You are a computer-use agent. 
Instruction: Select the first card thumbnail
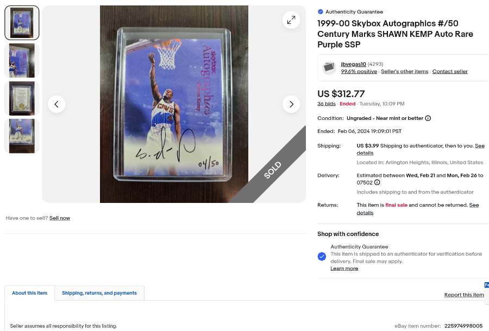(x=22, y=23)
